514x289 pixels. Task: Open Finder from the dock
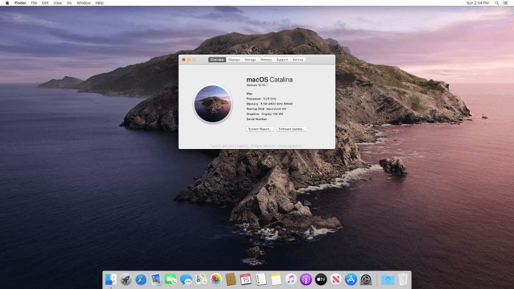(111, 279)
